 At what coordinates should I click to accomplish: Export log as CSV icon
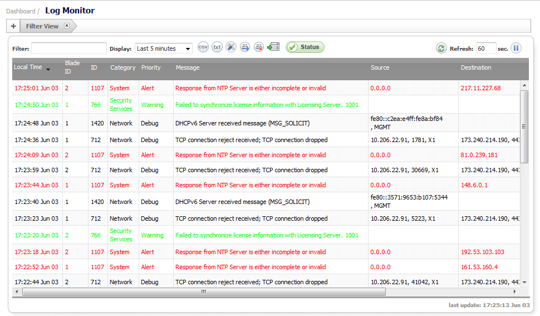click(203, 47)
